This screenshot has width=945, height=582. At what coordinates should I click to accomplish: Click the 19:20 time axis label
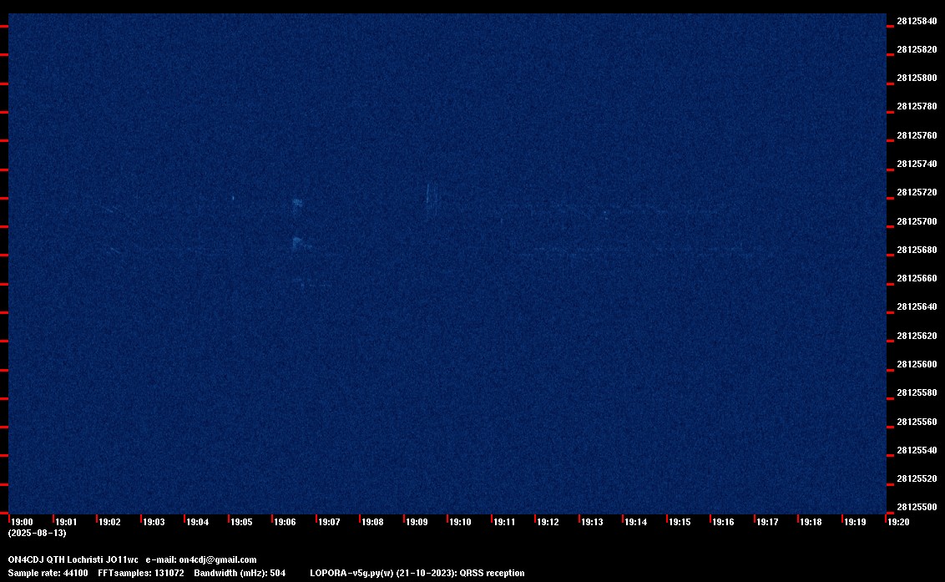[898, 522]
